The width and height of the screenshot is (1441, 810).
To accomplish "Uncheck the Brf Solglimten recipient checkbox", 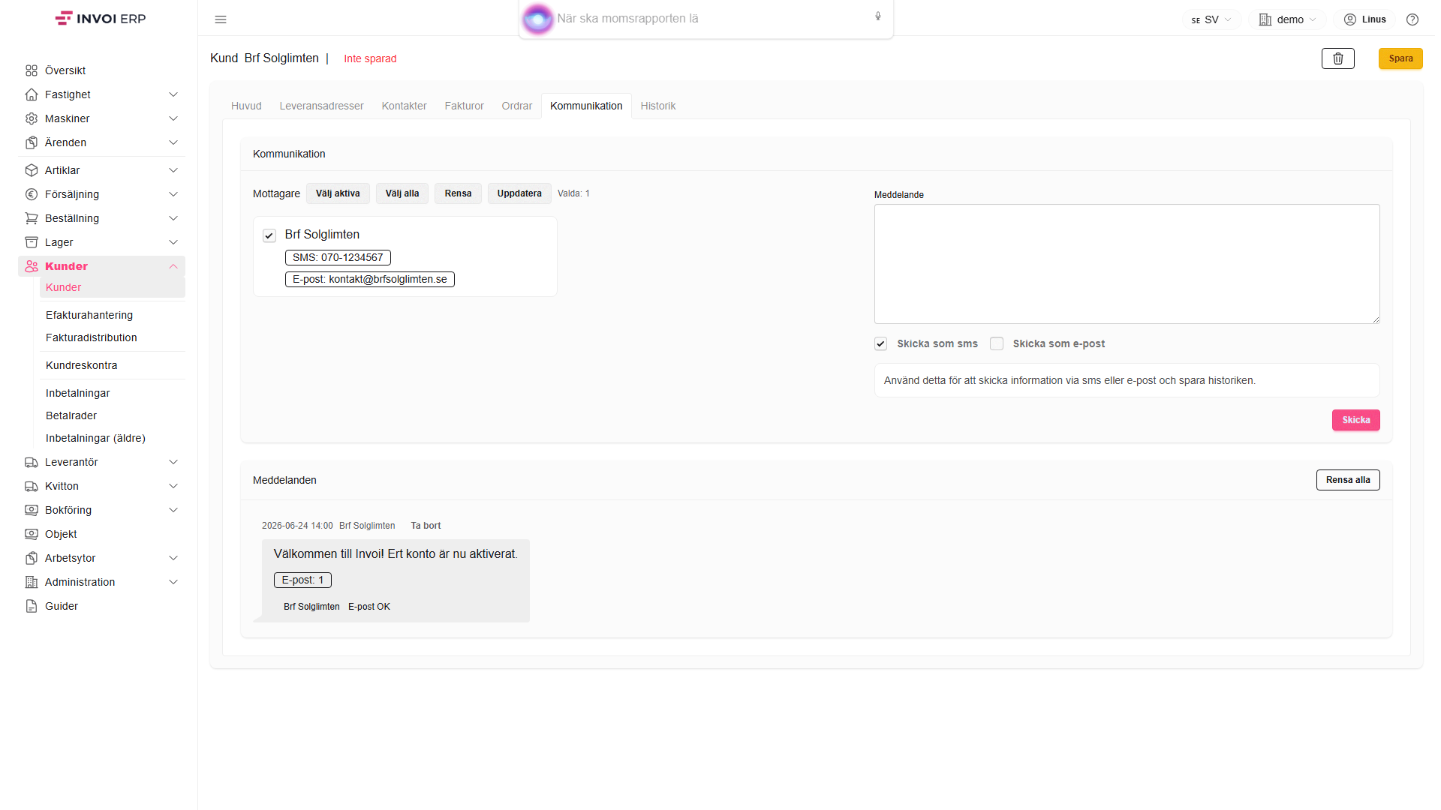I will coord(269,235).
